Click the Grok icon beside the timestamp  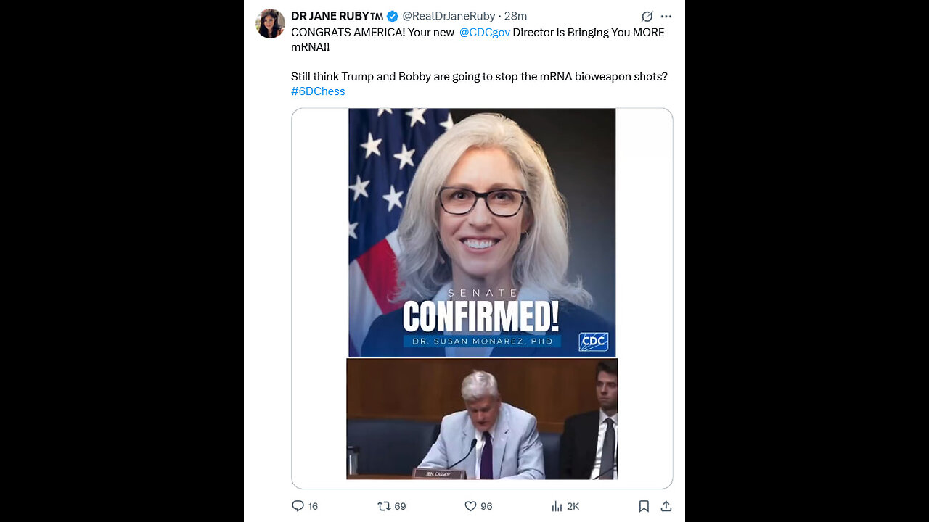647,16
